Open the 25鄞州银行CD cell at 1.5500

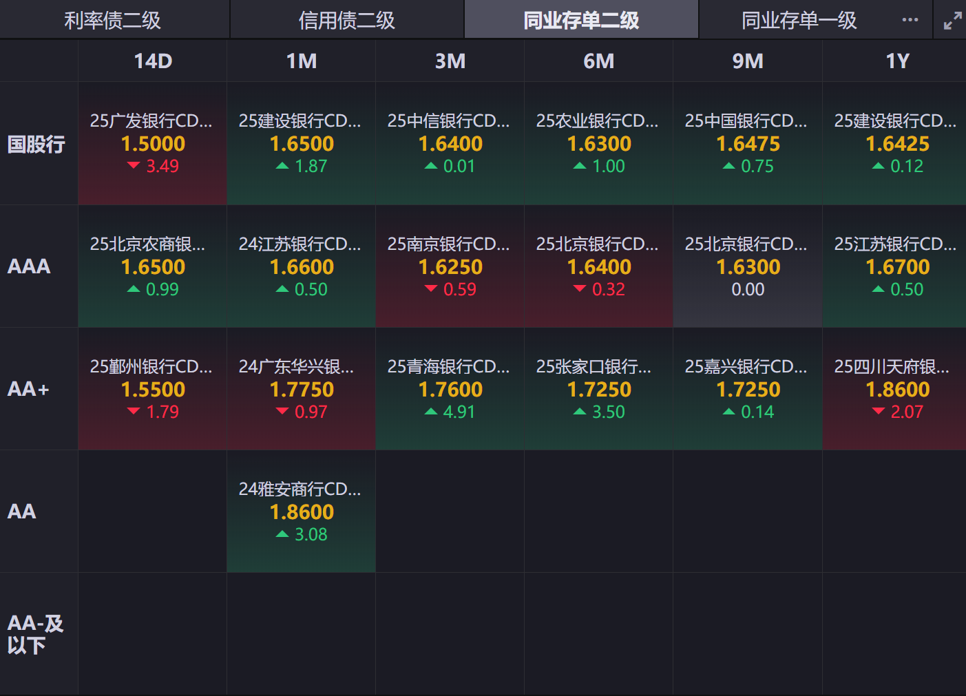pyautogui.click(x=153, y=389)
